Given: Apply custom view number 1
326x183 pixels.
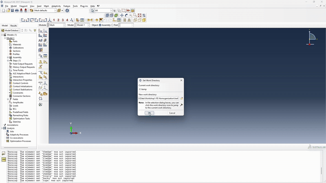Looking at the screenshot, I should [54, 20].
